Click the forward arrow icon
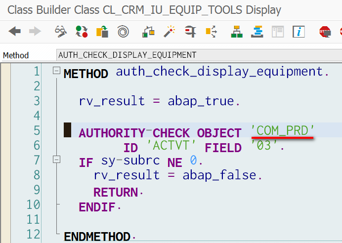Image resolution: width=342 pixels, height=243 pixels. (x=35, y=32)
